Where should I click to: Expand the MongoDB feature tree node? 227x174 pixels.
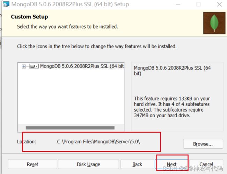(24, 66)
